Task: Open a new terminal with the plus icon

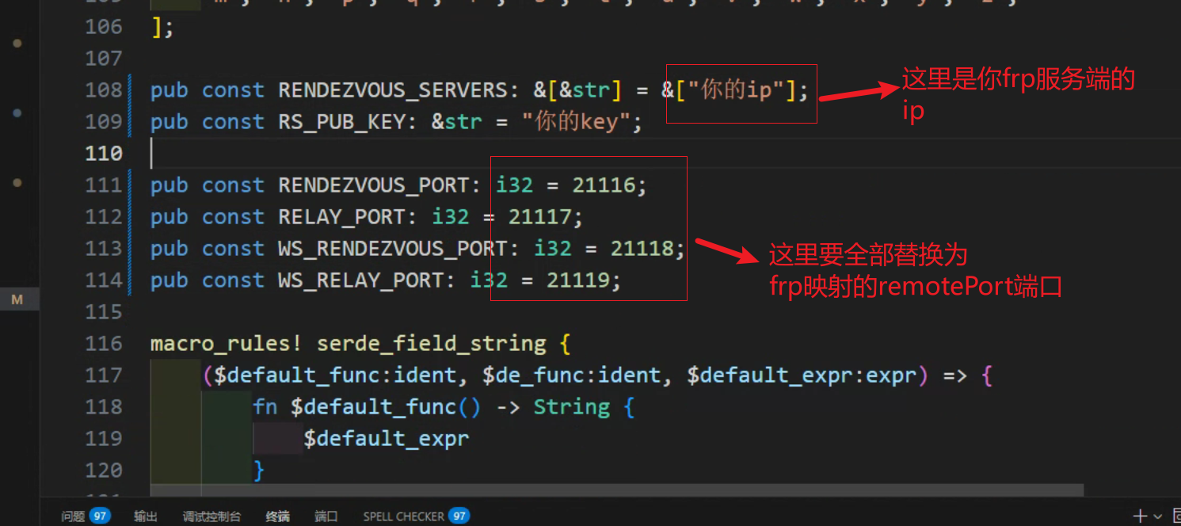Action: coord(1141,516)
